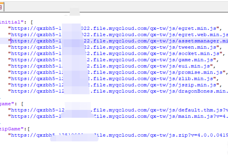Close the open file tab

click(1, 7)
